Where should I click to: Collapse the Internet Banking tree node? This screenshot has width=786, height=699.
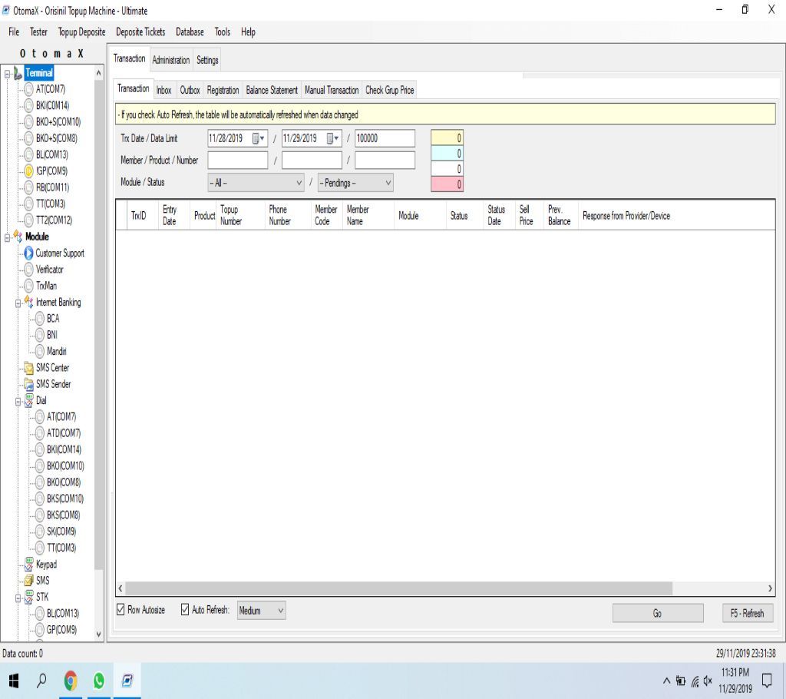pyautogui.click(x=18, y=303)
